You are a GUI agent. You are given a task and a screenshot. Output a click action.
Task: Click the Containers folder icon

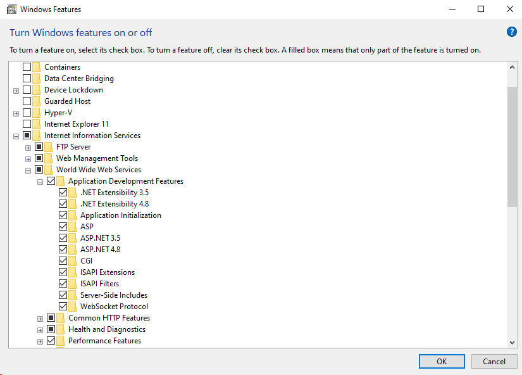point(36,67)
